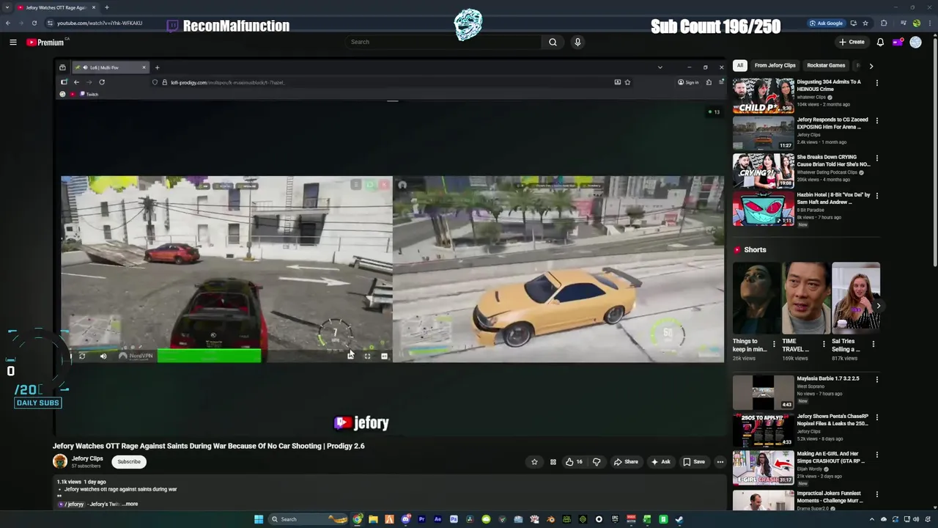Share the video
938x528 pixels.
click(626, 462)
